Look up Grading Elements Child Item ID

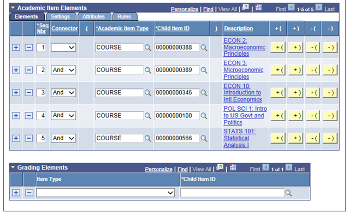tap(288, 193)
